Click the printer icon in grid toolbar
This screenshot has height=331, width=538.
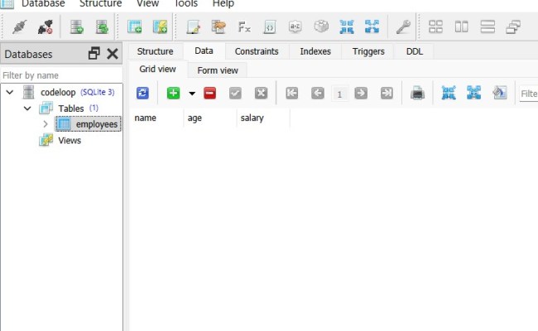click(x=417, y=93)
